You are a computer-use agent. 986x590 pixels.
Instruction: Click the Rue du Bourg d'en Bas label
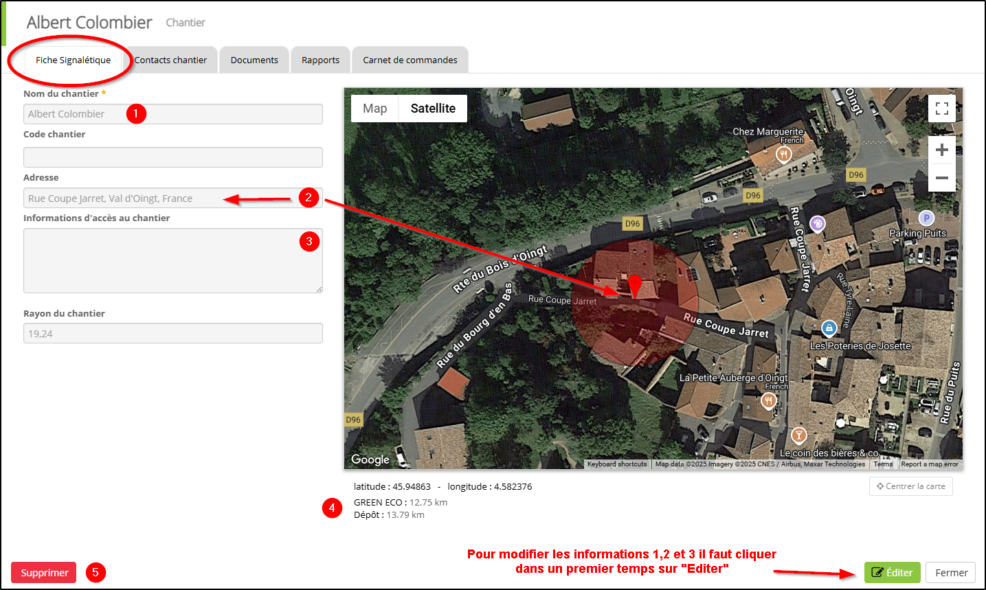coord(474,326)
